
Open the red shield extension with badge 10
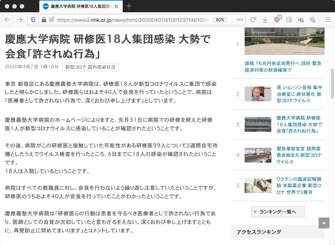click(277, 19)
